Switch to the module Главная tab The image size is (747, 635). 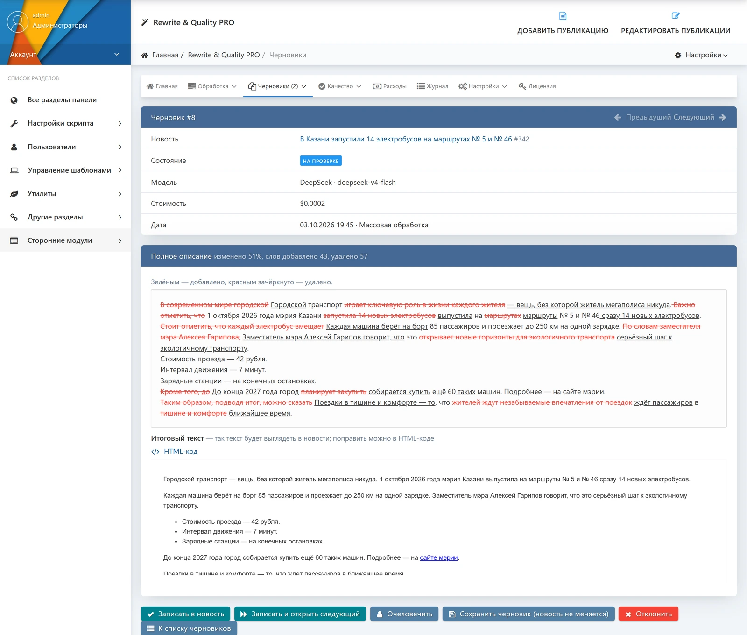(162, 86)
